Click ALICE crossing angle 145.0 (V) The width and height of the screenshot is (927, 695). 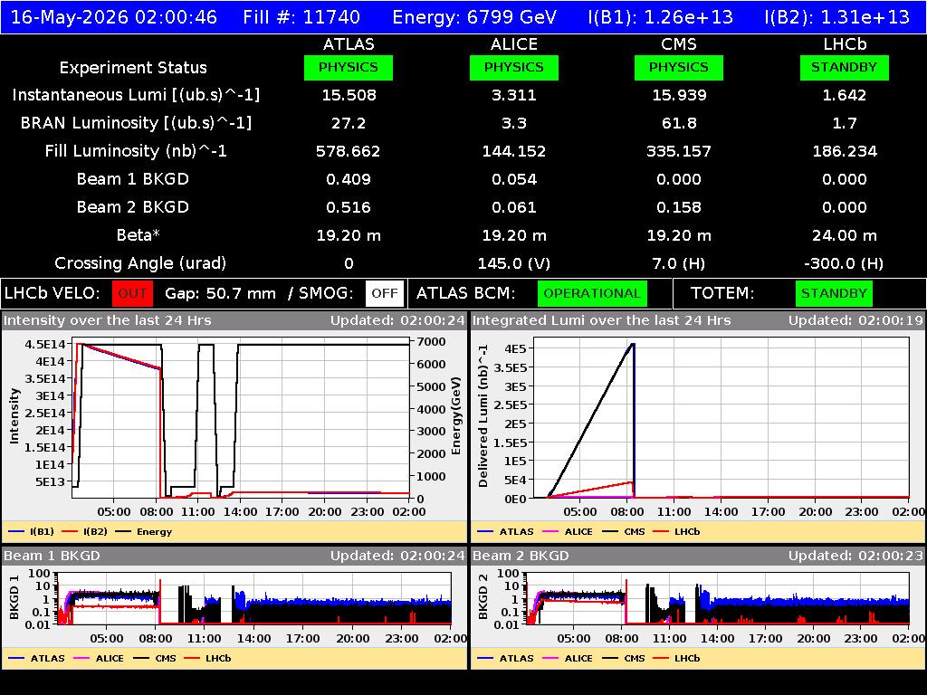click(514, 263)
